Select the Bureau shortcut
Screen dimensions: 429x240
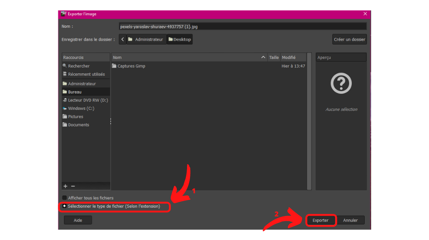click(86, 92)
